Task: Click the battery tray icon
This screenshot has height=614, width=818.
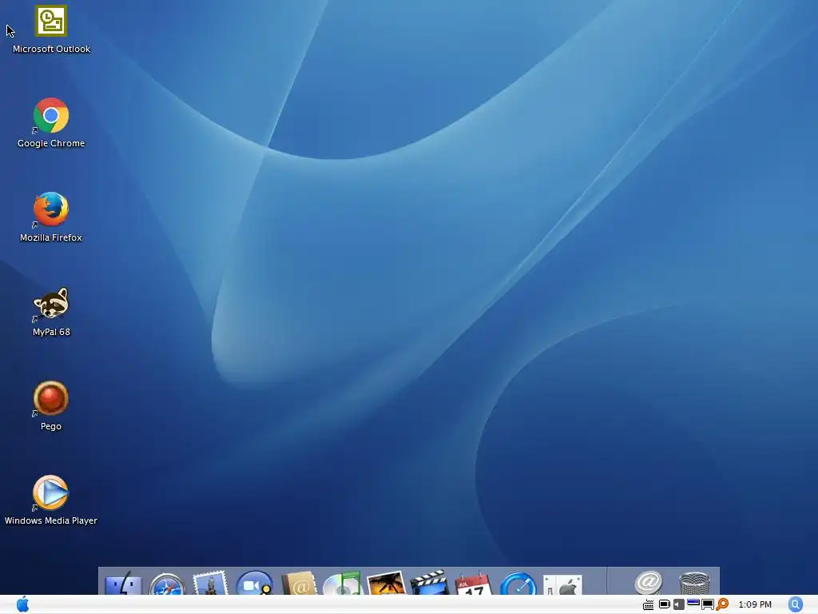Action: point(664,604)
